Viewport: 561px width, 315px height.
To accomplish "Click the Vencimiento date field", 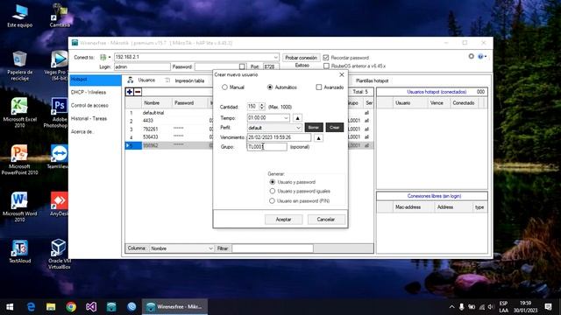I will click(279, 137).
